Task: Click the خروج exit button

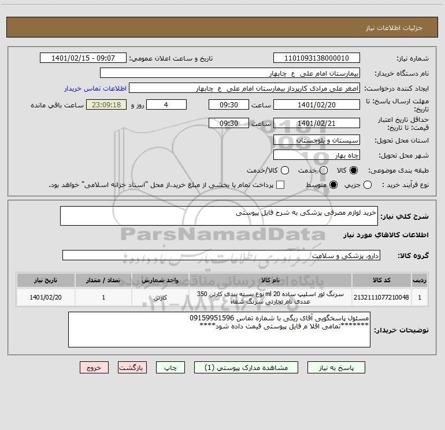Action: [94, 368]
